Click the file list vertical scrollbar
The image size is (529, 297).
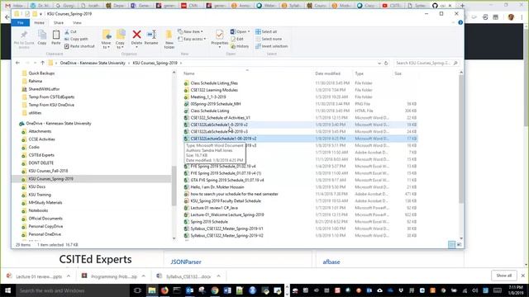[x=461, y=139]
